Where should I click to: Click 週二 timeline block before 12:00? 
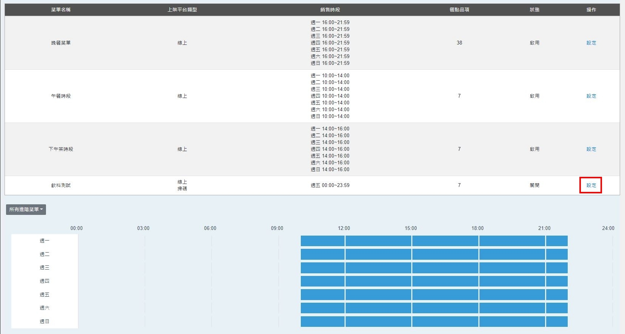pyautogui.click(x=322, y=254)
